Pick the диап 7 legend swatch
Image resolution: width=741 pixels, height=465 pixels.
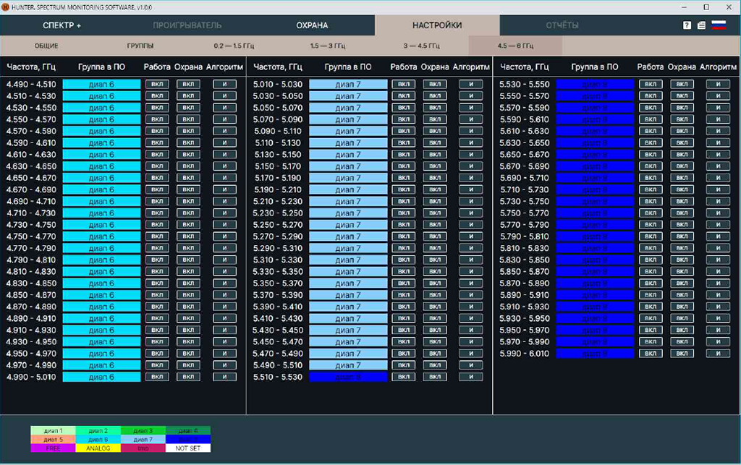(143, 440)
